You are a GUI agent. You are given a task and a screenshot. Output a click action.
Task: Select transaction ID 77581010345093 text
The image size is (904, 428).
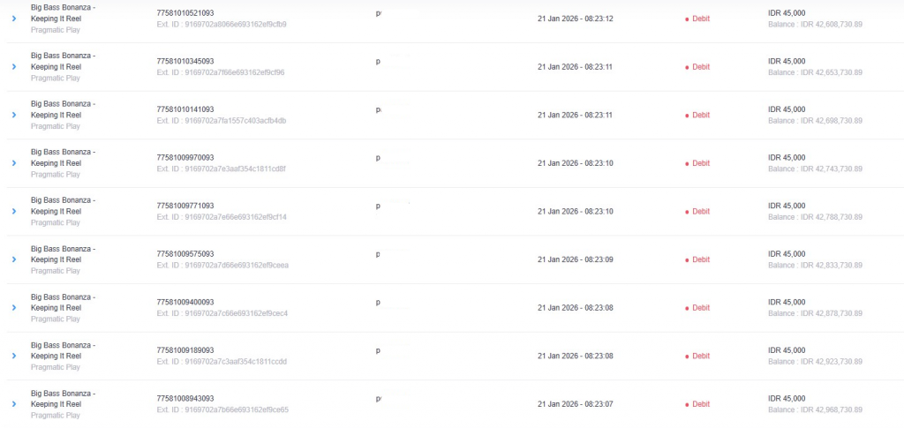point(185,62)
